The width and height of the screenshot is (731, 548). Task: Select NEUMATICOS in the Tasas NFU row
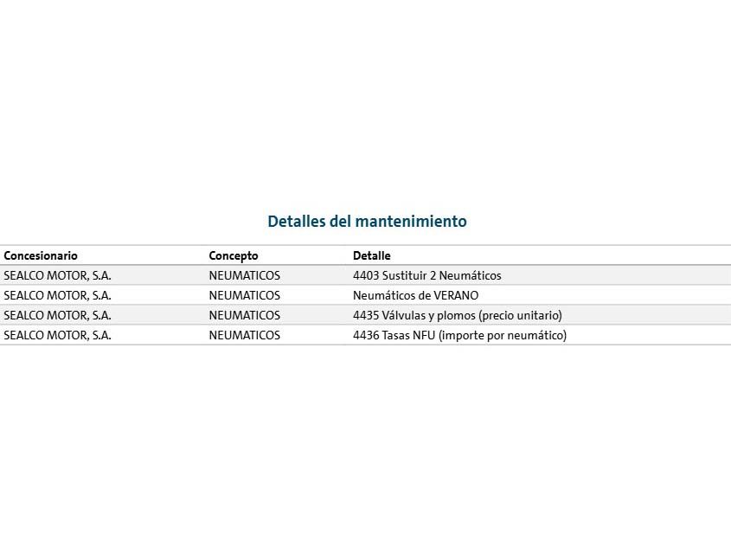pyautogui.click(x=244, y=336)
